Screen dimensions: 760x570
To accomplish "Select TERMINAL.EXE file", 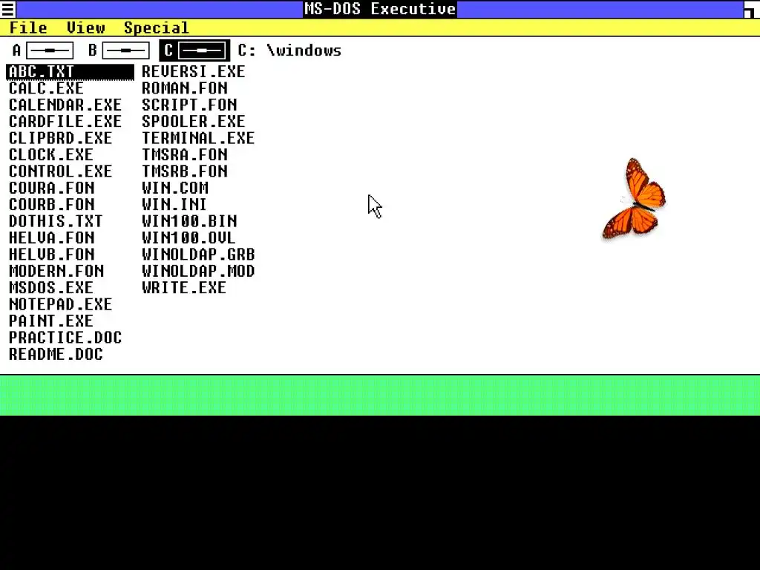I will (198, 138).
